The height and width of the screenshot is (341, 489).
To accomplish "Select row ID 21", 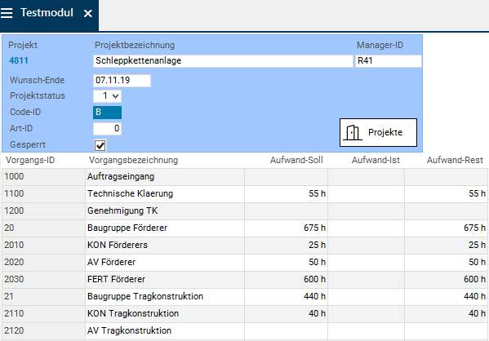I will tap(43, 297).
